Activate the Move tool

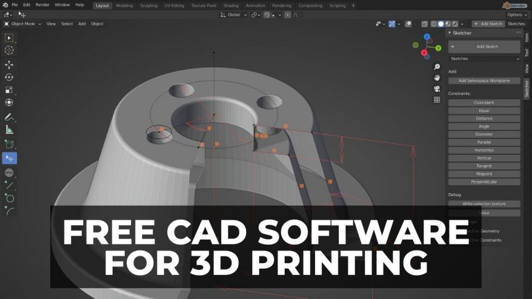coord(9,64)
